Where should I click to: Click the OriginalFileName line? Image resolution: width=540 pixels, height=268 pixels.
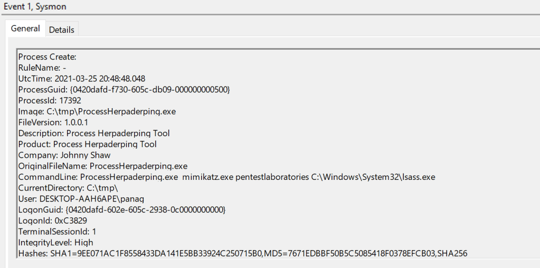point(102,166)
